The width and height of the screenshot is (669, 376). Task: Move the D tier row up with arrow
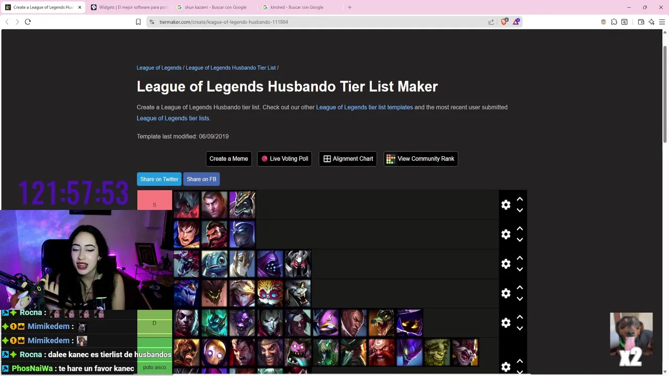tap(520, 317)
